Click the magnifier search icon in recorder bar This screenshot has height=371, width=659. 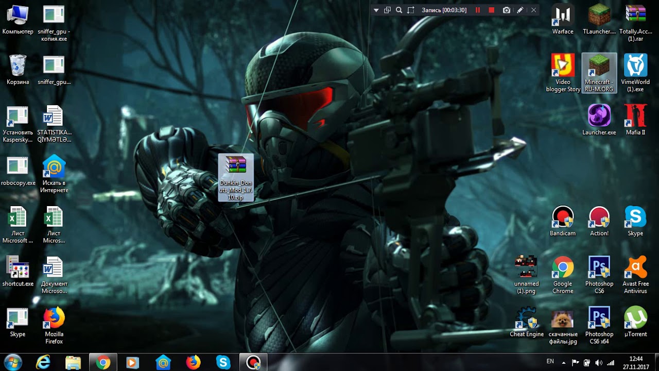click(399, 10)
